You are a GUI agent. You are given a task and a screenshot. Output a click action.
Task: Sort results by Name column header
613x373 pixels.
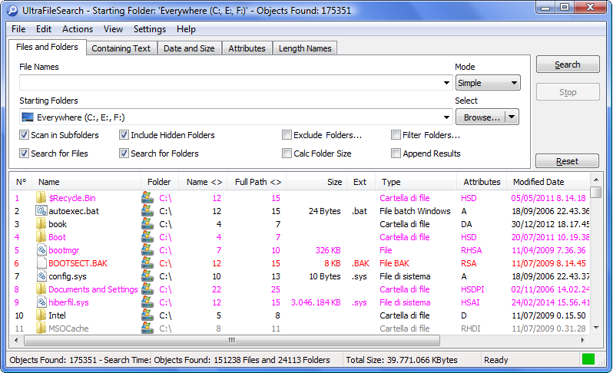coord(86,182)
